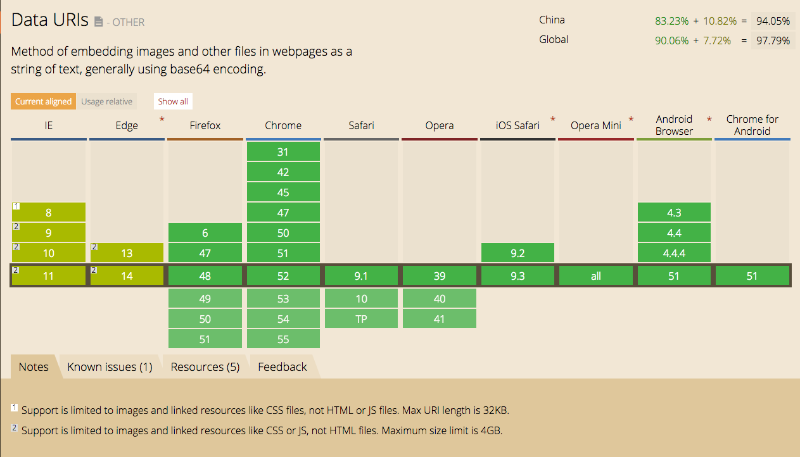Click note marker 2 on IE 11 cell
This screenshot has width=800, height=457.
[16, 270]
